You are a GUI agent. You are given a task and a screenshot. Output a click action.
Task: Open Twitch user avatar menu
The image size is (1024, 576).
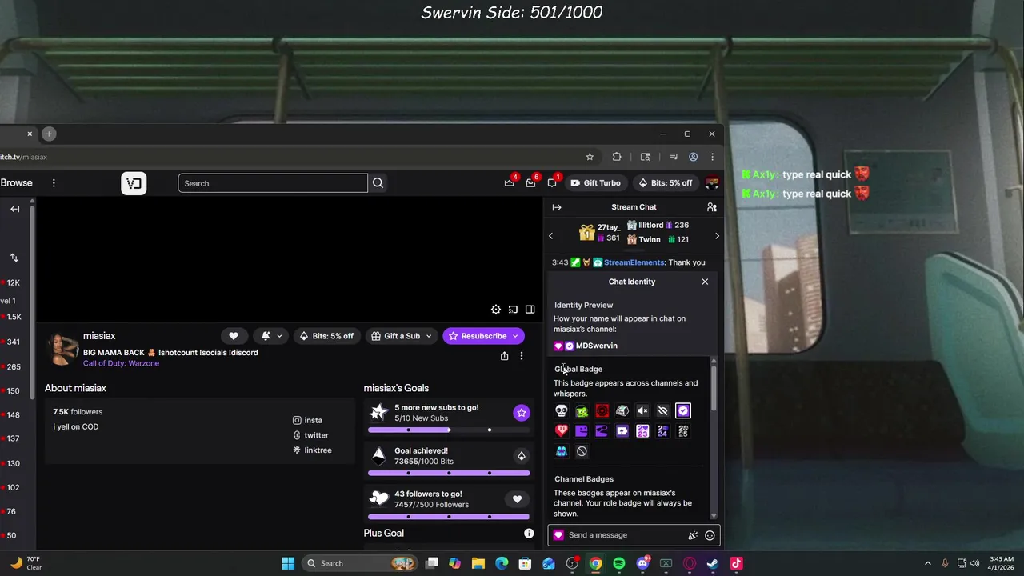tap(711, 183)
